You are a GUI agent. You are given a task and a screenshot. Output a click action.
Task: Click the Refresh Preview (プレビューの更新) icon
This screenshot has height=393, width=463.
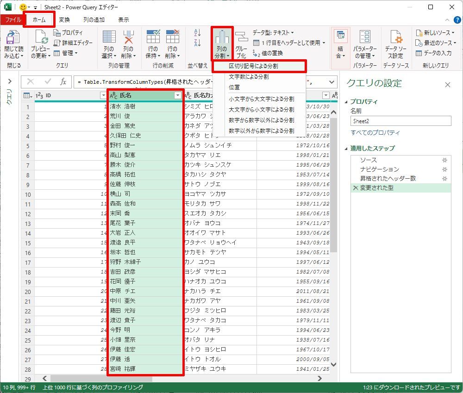pos(40,38)
